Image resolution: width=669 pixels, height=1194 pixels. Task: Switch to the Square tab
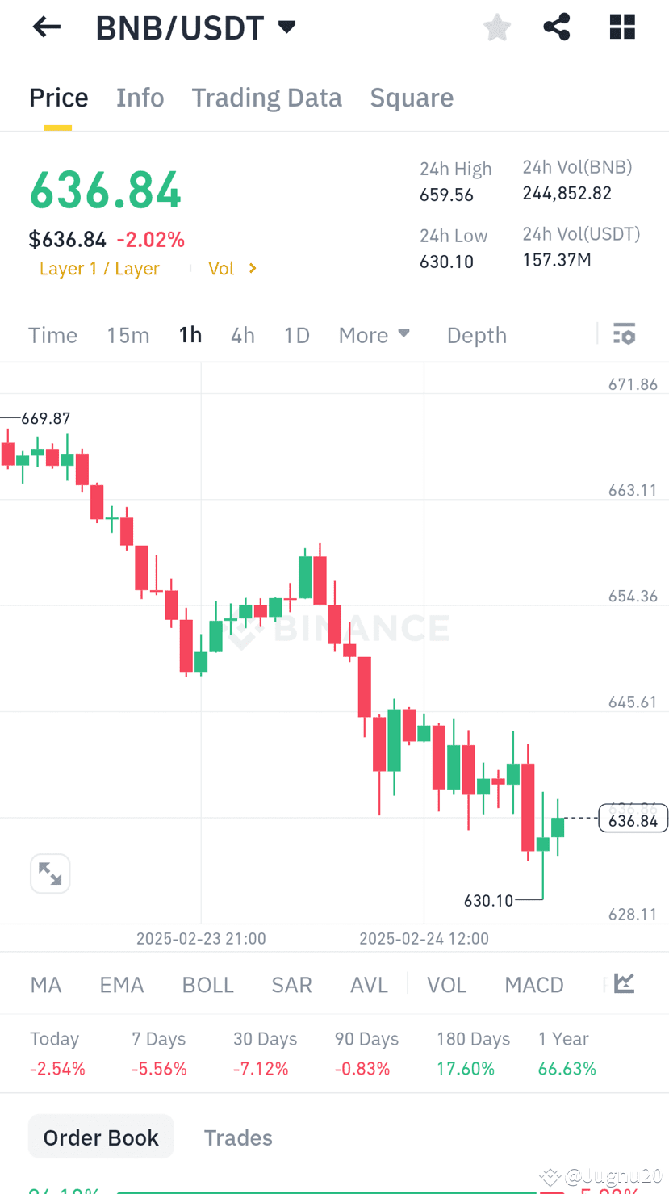[x=412, y=97]
